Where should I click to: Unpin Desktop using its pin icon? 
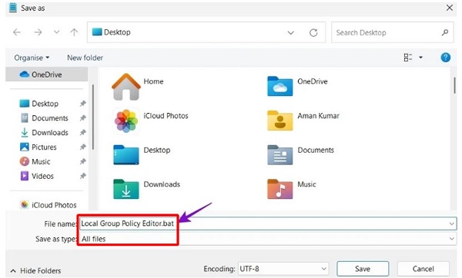(83, 104)
